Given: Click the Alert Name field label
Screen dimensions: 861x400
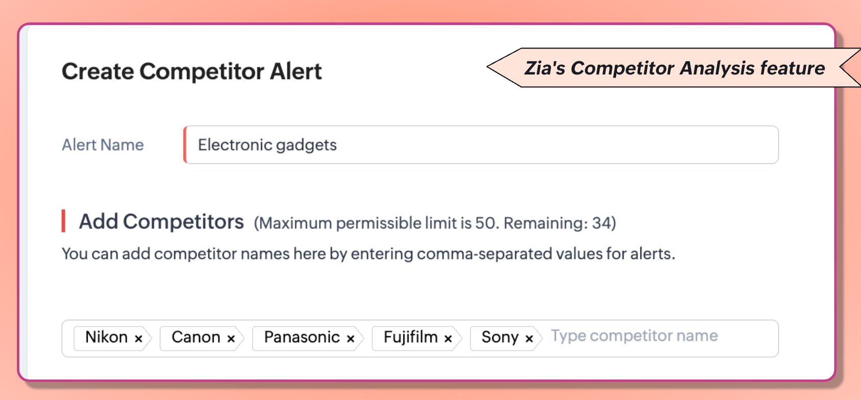Looking at the screenshot, I should point(103,145).
